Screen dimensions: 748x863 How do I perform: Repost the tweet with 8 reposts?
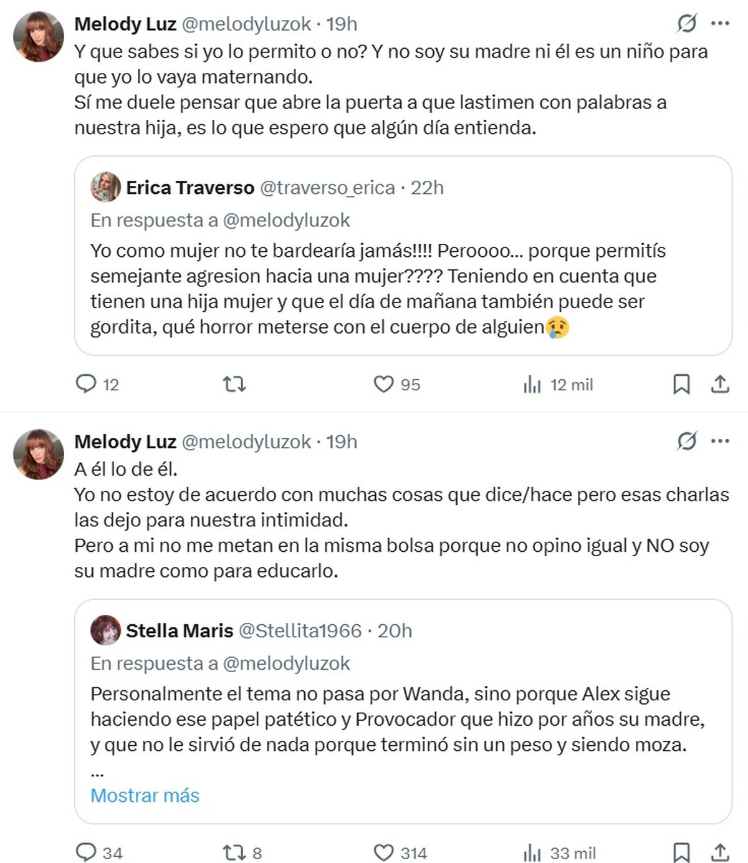(234, 852)
